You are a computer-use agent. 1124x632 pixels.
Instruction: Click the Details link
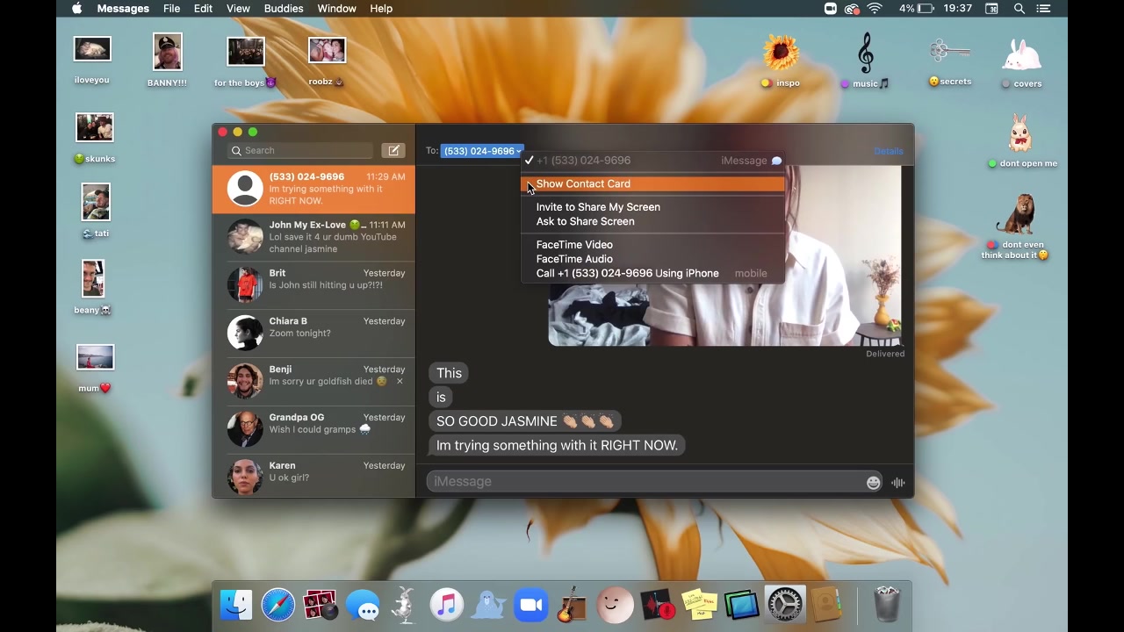pyautogui.click(x=888, y=151)
